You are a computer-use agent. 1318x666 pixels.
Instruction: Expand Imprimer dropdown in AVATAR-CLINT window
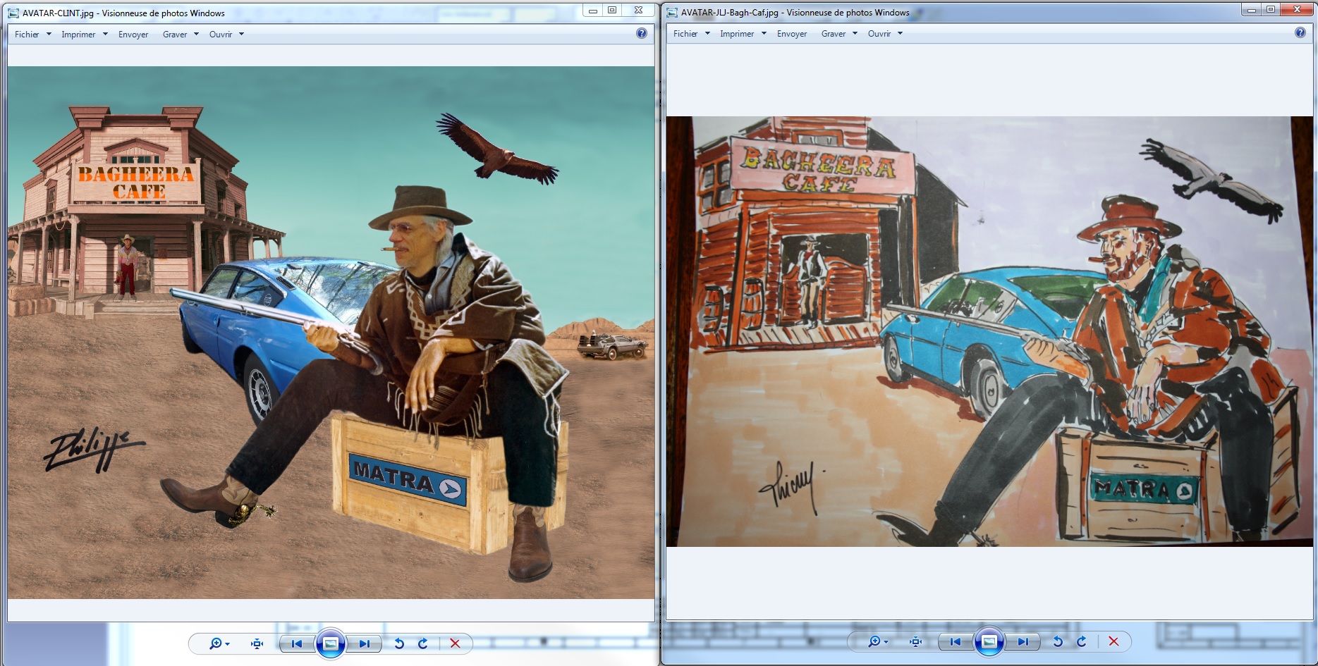(84, 35)
